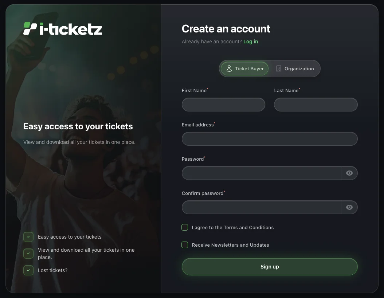Open the Log in link
The height and width of the screenshot is (298, 384).
[251, 42]
